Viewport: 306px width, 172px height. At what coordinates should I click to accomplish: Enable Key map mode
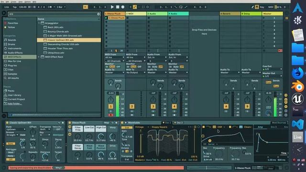point(262,7)
